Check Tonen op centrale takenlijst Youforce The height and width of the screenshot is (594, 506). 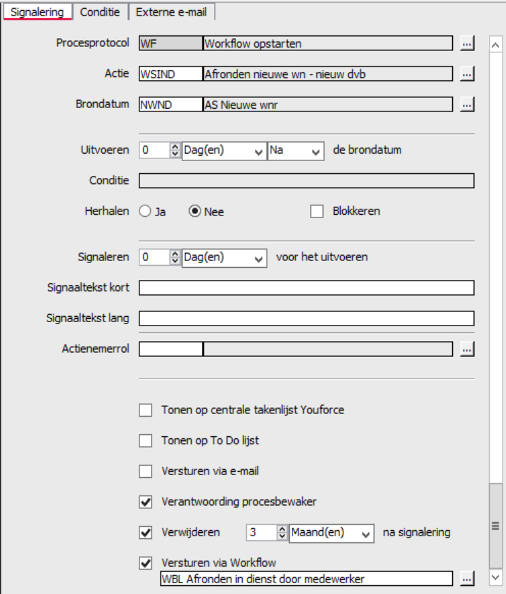[x=146, y=410]
